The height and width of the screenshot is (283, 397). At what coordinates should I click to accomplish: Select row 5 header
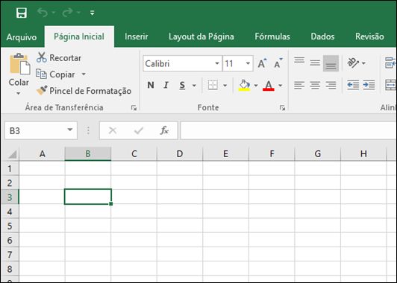(x=10, y=226)
